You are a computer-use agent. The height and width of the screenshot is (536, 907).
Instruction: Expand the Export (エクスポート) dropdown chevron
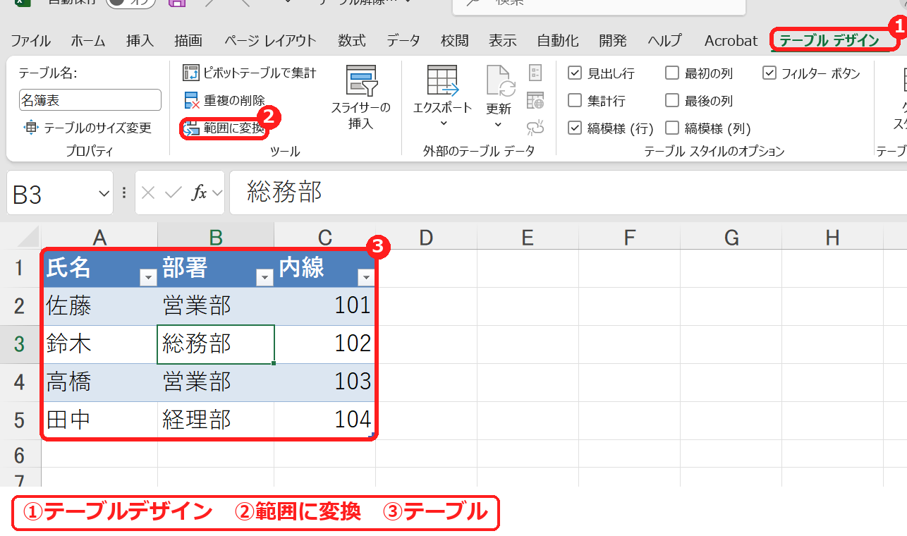point(443,124)
